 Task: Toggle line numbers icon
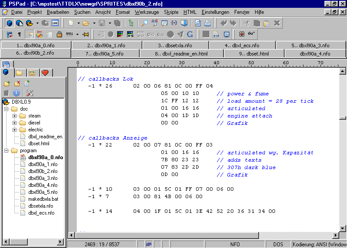49,34
